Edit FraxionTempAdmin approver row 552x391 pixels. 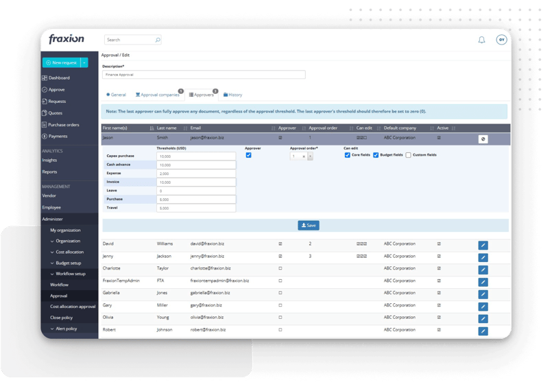[483, 282]
